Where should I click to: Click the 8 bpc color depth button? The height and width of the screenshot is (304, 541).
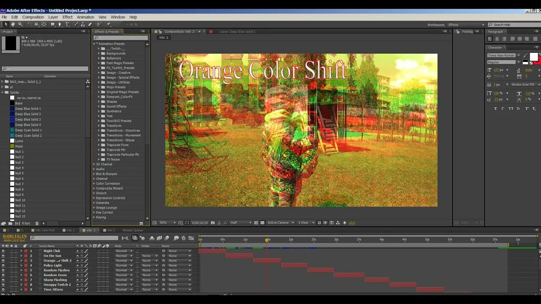coord(26,223)
